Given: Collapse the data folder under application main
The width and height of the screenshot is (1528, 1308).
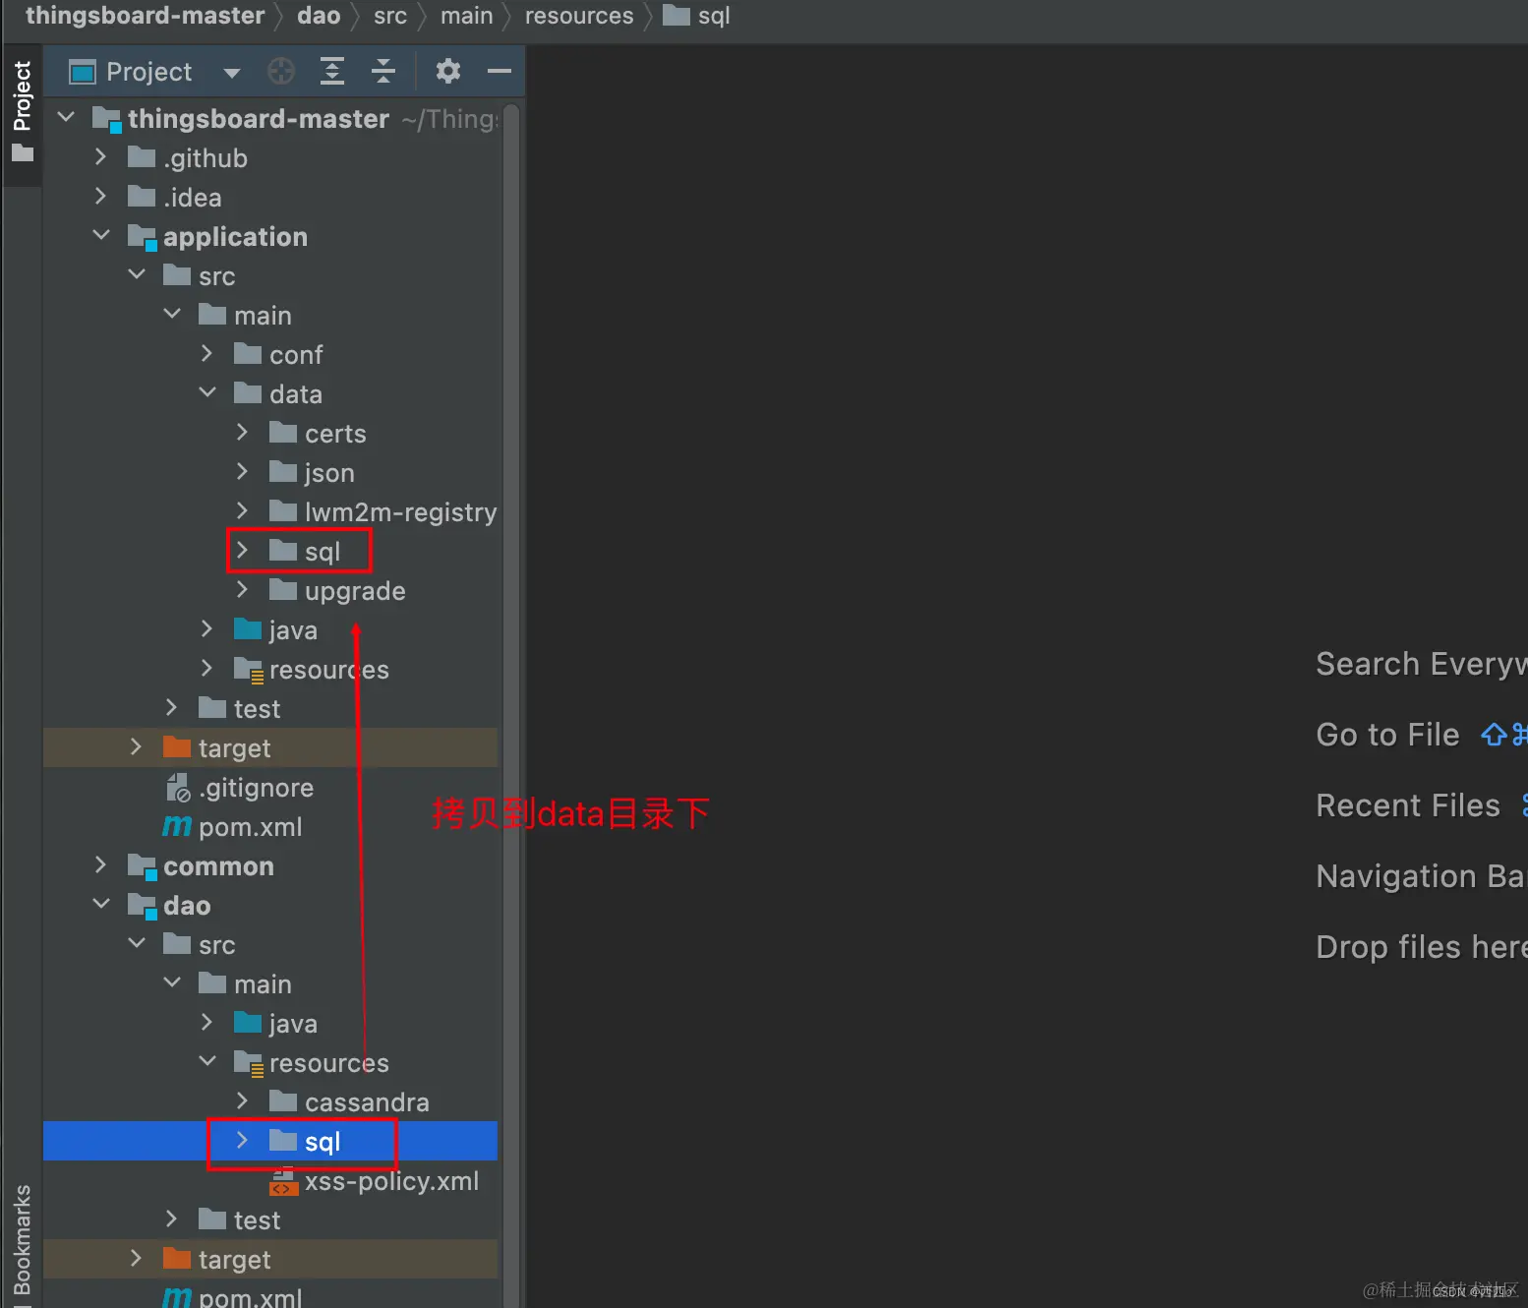Looking at the screenshot, I should point(207,393).
